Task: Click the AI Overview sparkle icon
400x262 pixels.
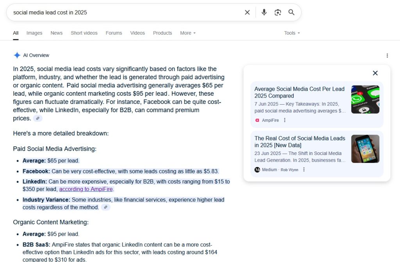Action: (x=17, y=55)
